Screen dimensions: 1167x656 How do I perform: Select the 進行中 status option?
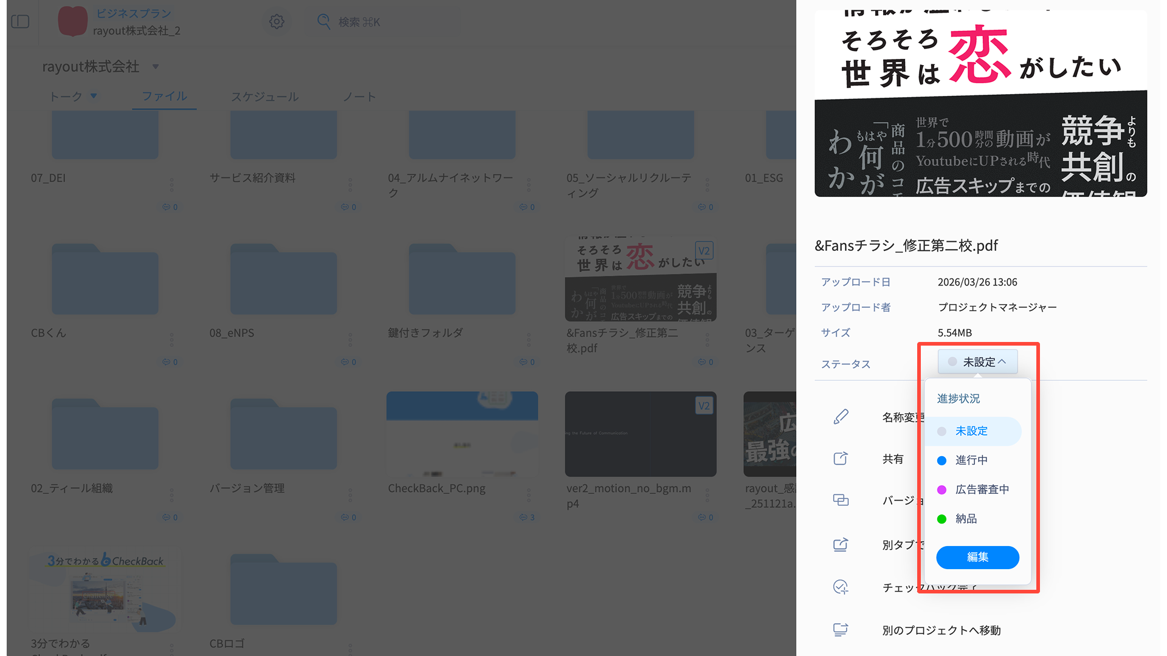click(971, 460)
